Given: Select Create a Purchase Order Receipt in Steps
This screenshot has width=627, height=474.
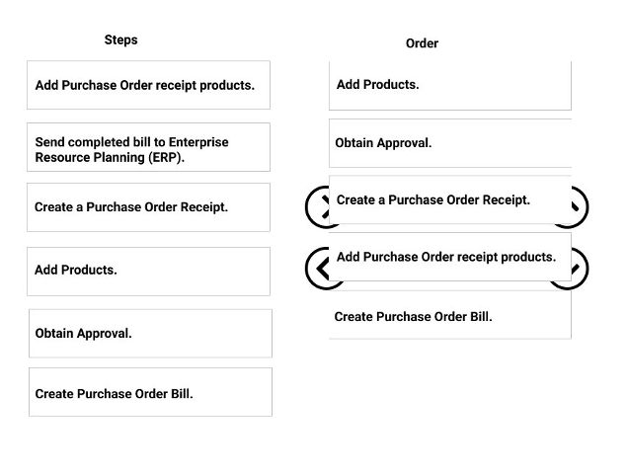Looking at the screenshot, I should 148,207.
